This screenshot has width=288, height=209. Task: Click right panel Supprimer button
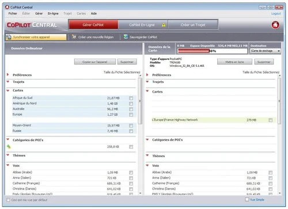tap(264, 62)
